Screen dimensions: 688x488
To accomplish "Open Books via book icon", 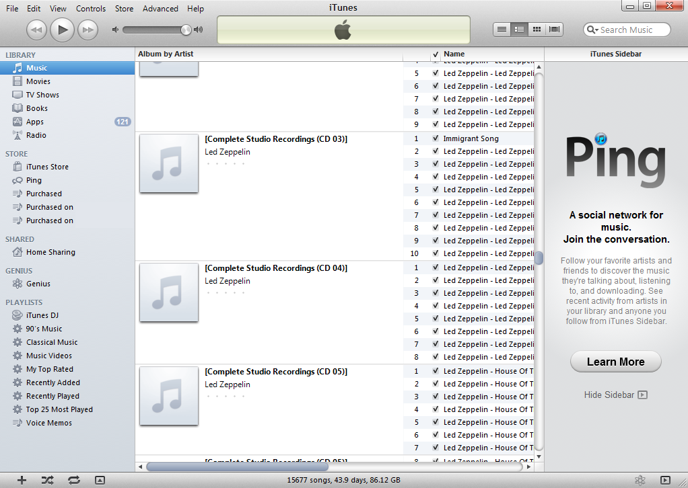I will point(18,108).
